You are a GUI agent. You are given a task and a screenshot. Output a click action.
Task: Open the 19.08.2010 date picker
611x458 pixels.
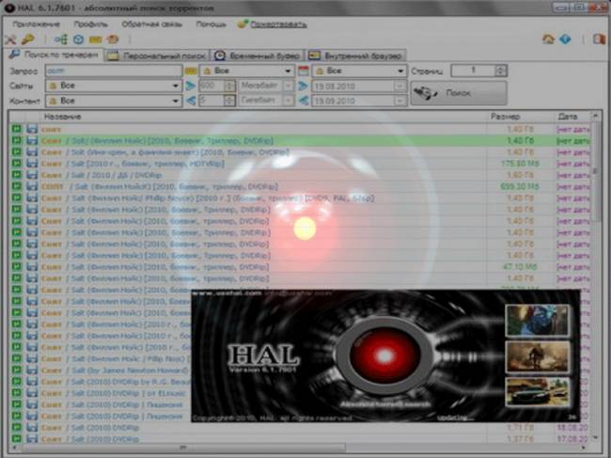click(359, 86)
